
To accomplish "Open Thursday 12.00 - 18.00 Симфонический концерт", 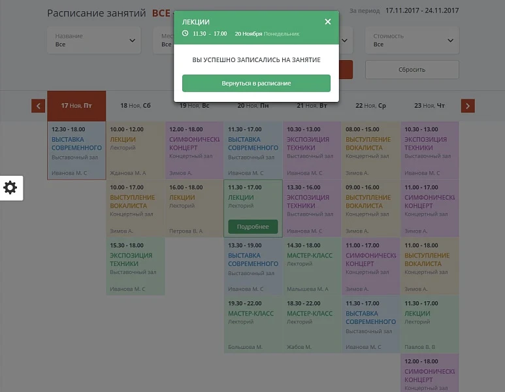I will click(x=430, y=372).
